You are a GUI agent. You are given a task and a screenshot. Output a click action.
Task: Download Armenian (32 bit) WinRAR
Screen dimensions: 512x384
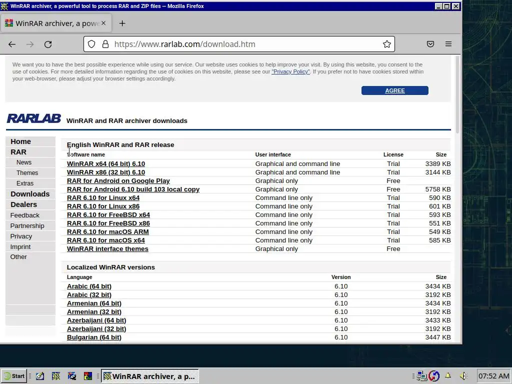pos(94,312)
